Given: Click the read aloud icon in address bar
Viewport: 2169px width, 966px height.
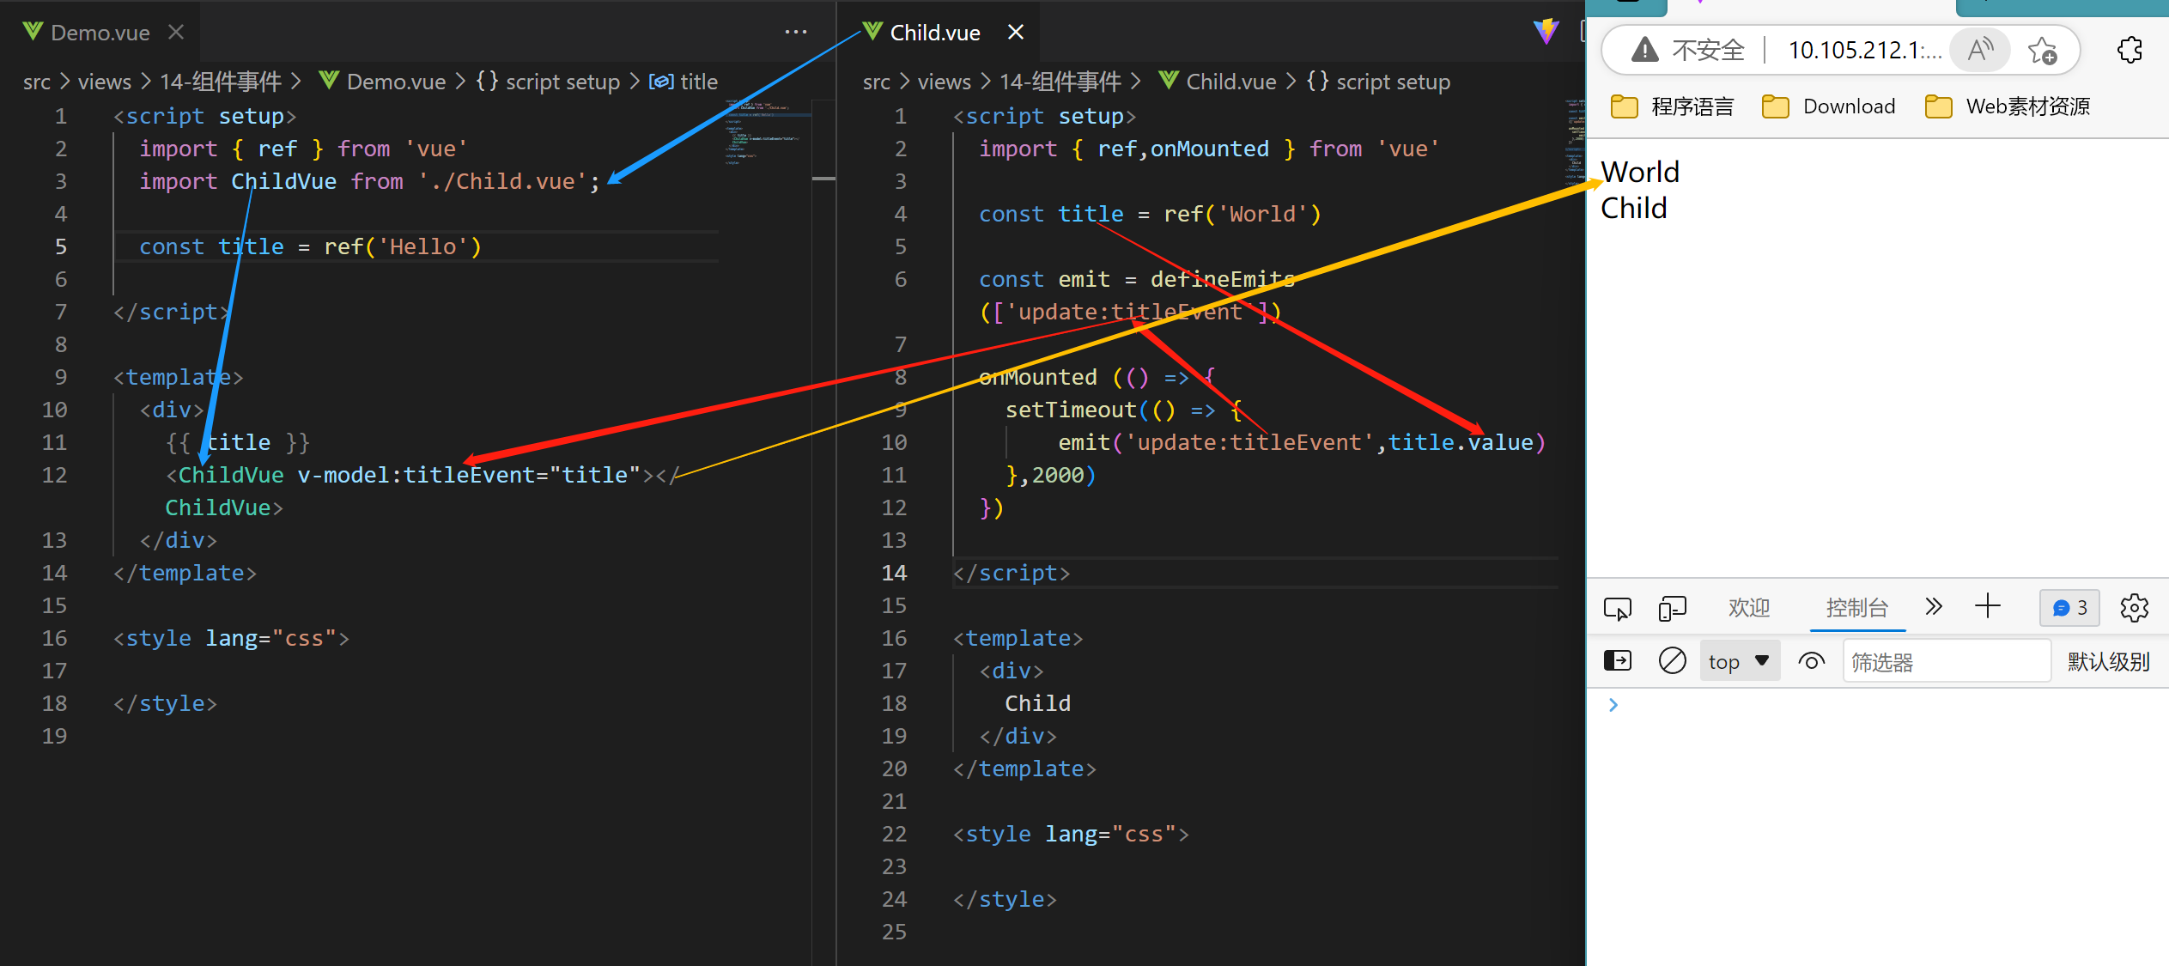Looking at the screenshot, I should [x=1980, y=51].
